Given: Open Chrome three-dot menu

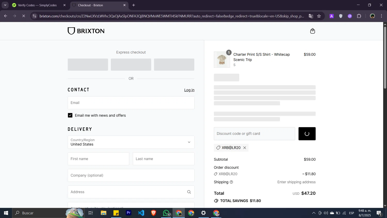Looking at the screenshot, I should (382, 16).
